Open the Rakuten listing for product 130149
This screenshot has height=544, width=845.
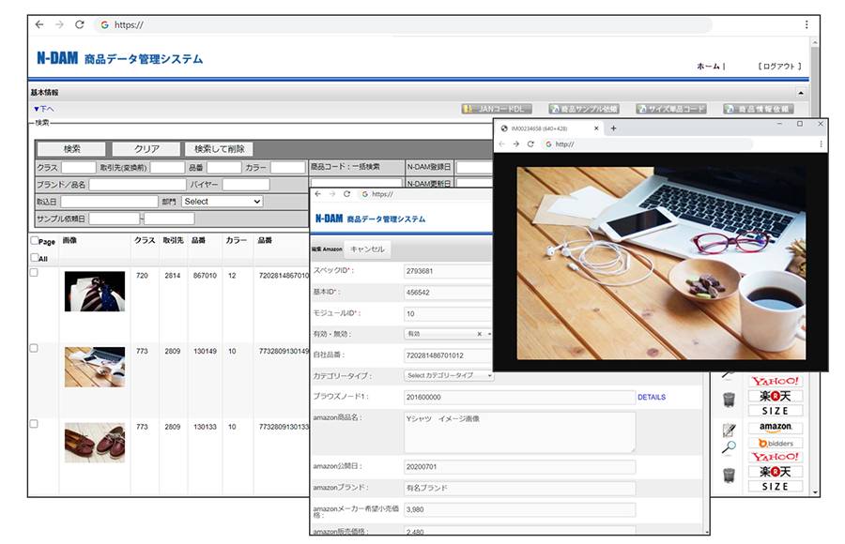[x=776, y=397]
